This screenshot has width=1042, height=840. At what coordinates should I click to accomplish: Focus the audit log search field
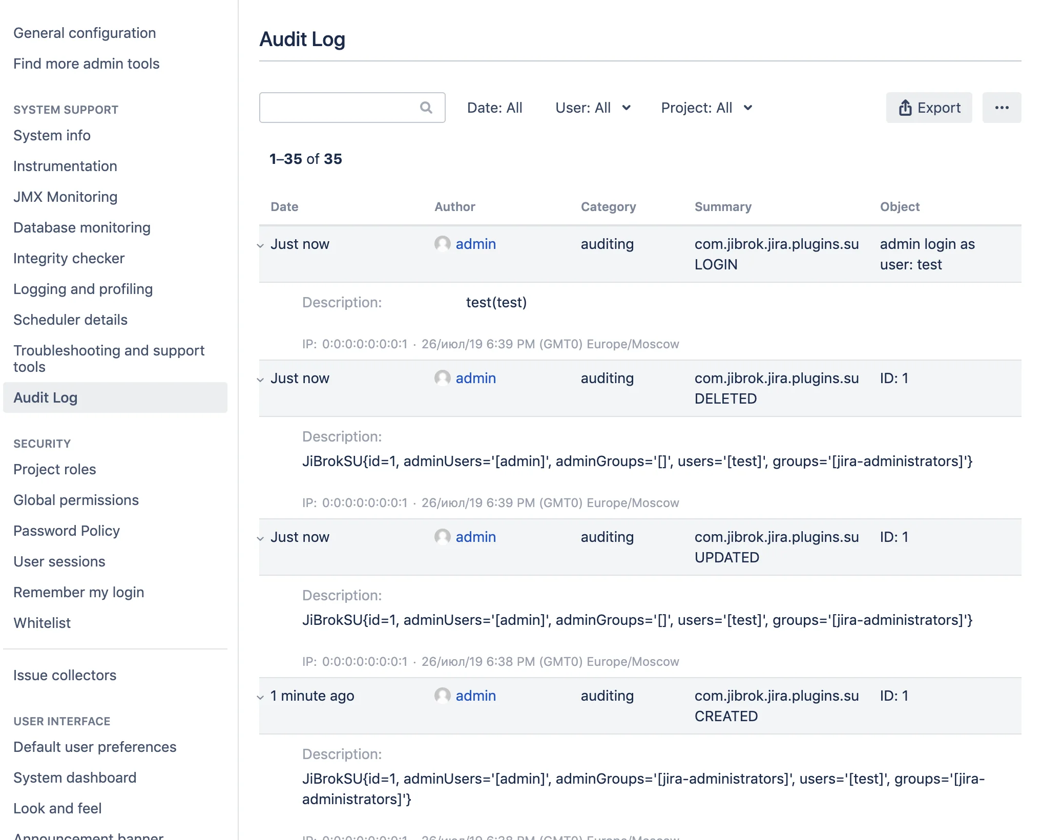click(x=352, y=108)
